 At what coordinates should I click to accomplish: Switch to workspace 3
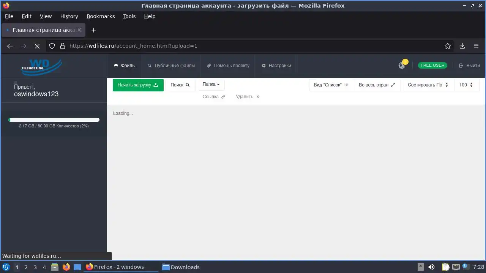[x=35, y=267]
